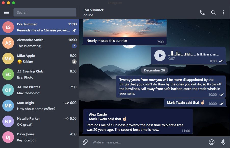This screenshot has width=230, height=148.
Task: Click the unread counter on Mike Apple chat
Action: pos(74,62)
